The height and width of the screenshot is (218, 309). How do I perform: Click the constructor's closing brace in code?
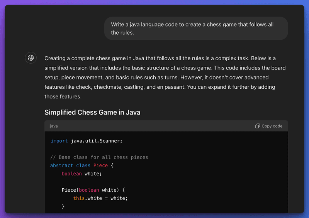point(63,206)
